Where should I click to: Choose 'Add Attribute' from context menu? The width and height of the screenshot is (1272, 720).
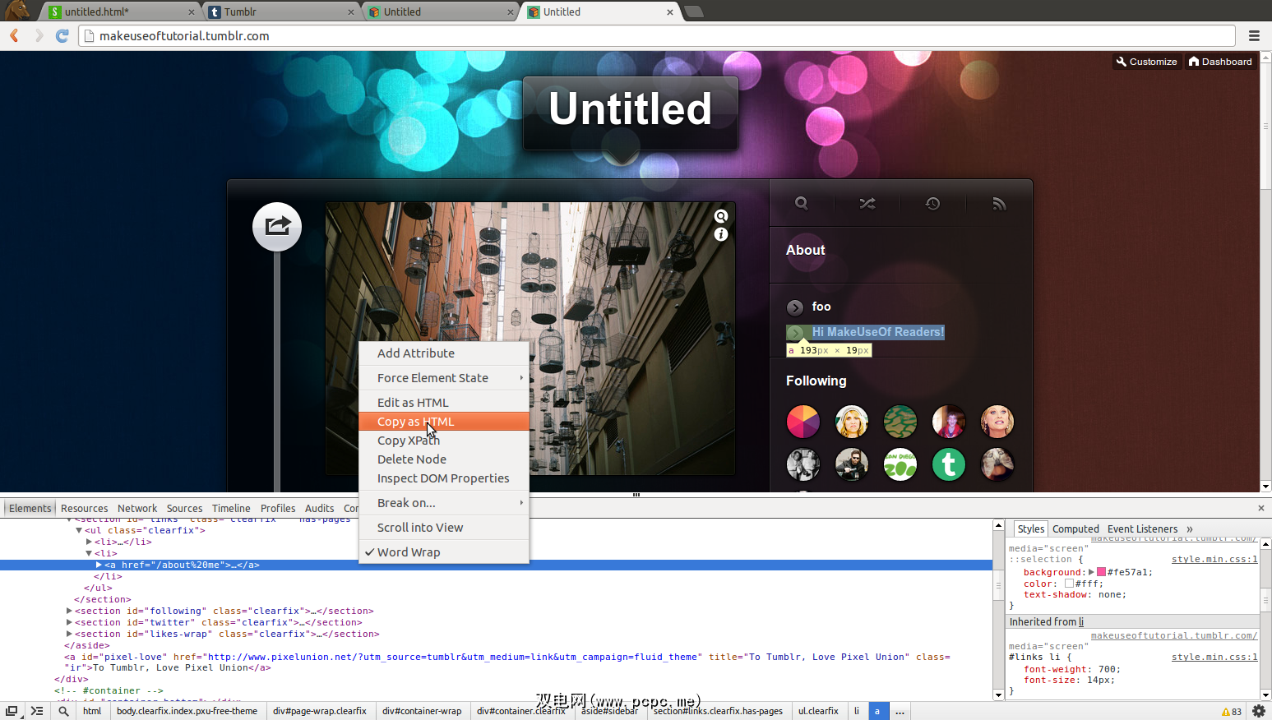(444, 353)
